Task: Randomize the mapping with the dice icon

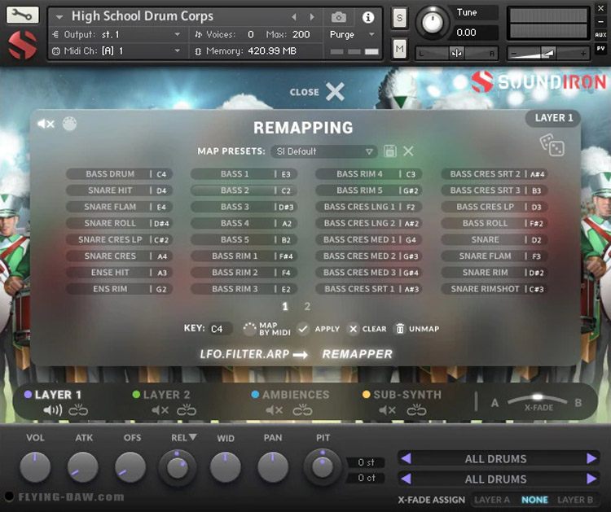Action: click(552, 145)
